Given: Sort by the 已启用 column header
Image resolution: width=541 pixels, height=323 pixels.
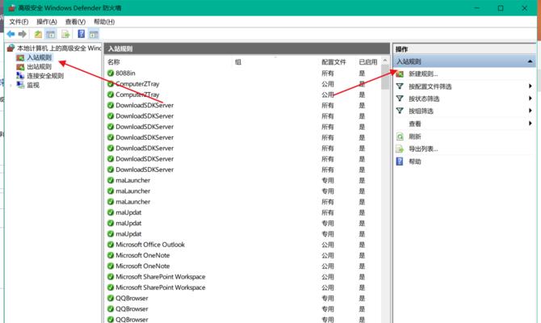Looking at the screenshot, I should pos(368,62).
